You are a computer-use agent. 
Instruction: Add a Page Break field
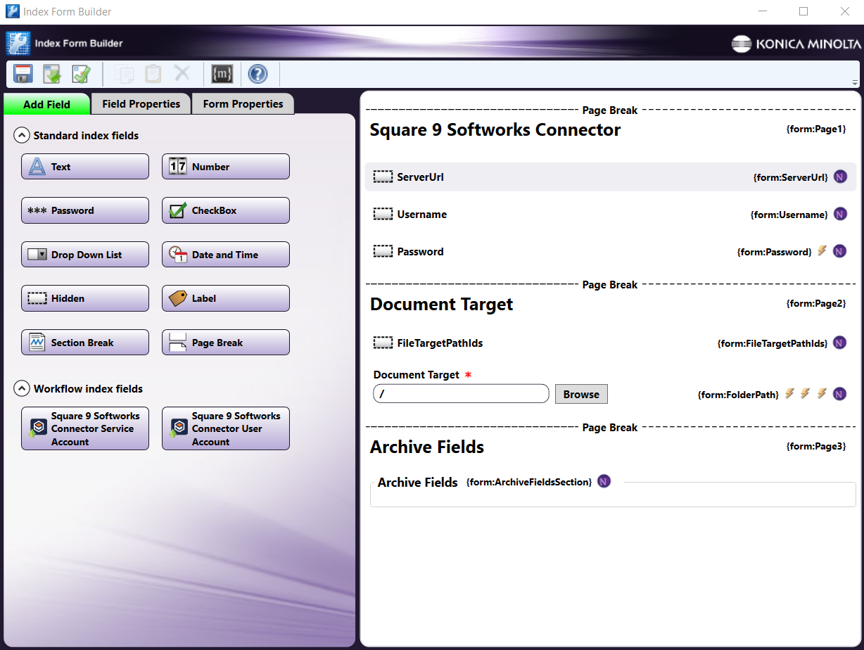click(x=226, y=343)
